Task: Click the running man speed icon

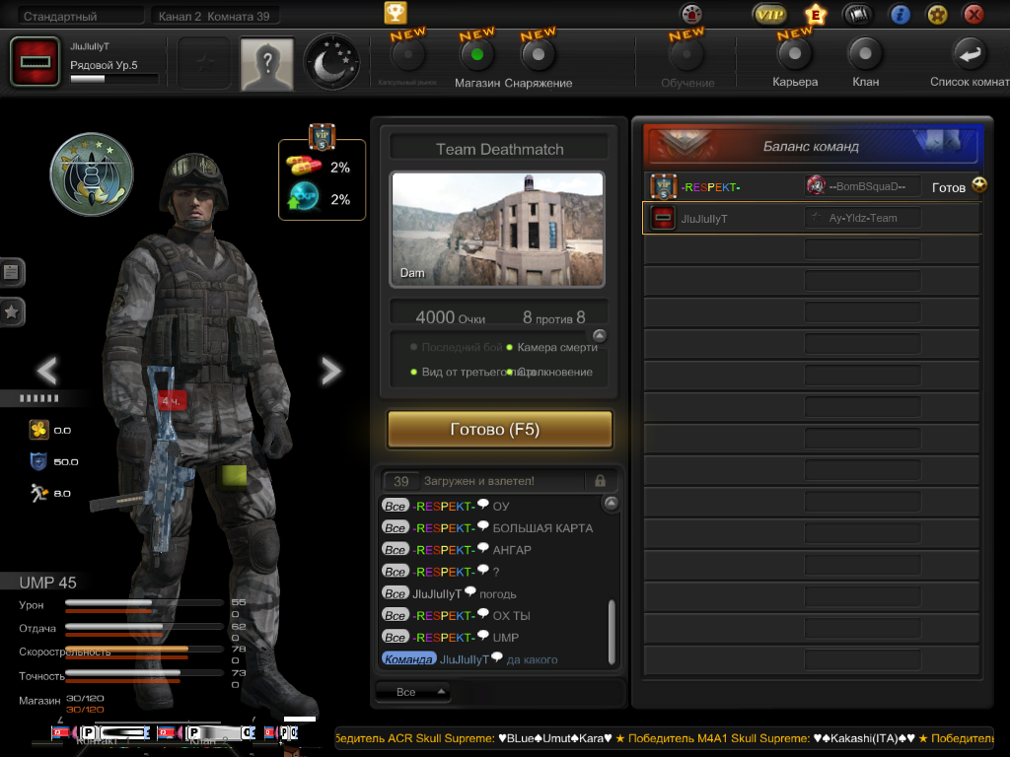Action: click(39, 493)
